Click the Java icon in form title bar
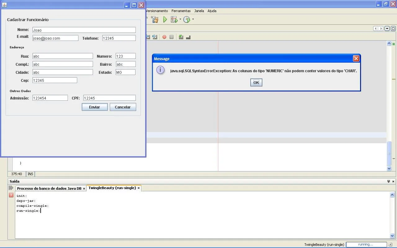397x248 pixels. pos(4,5)
